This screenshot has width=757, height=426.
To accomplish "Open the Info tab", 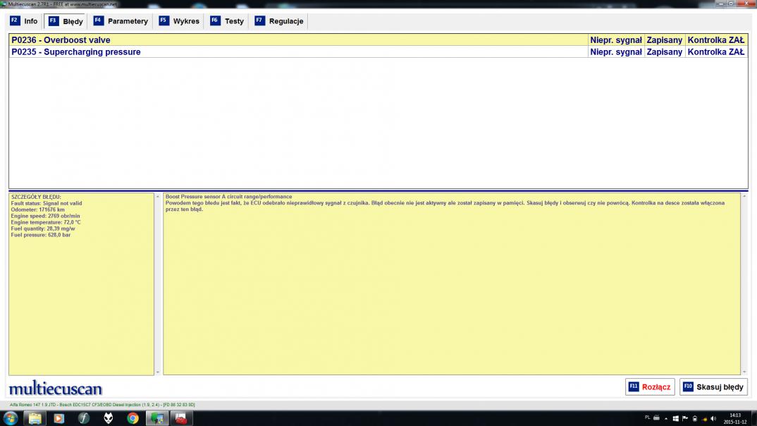I will (x=24, y=21).
